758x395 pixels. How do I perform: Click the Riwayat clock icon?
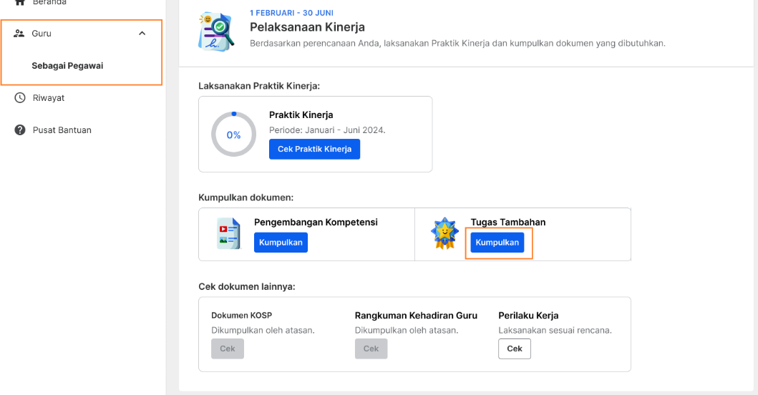pyautogui.click(x=20, y=97)
